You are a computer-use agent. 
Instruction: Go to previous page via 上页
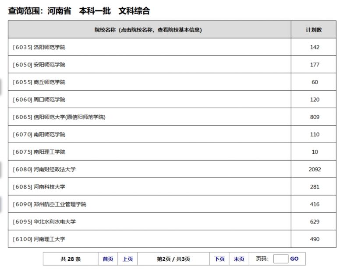[x=127, y=259]
